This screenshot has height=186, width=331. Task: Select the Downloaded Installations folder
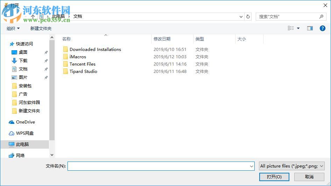tap(95, 49)
